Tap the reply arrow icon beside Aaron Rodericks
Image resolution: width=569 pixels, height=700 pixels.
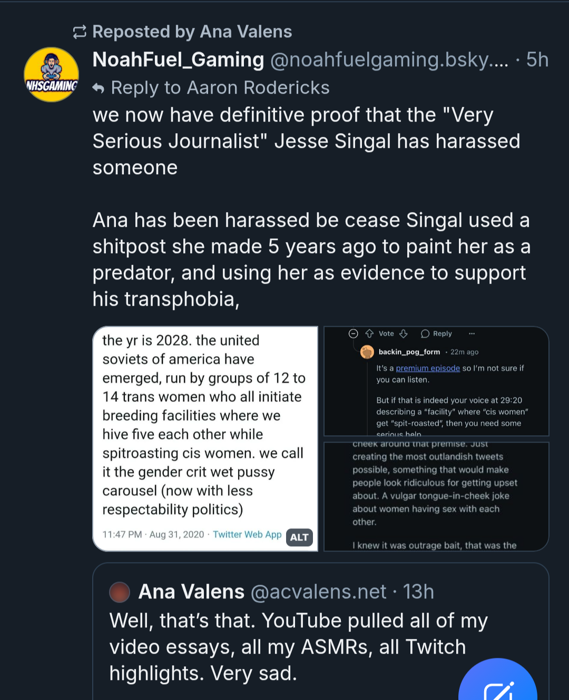tap(99, 88)
